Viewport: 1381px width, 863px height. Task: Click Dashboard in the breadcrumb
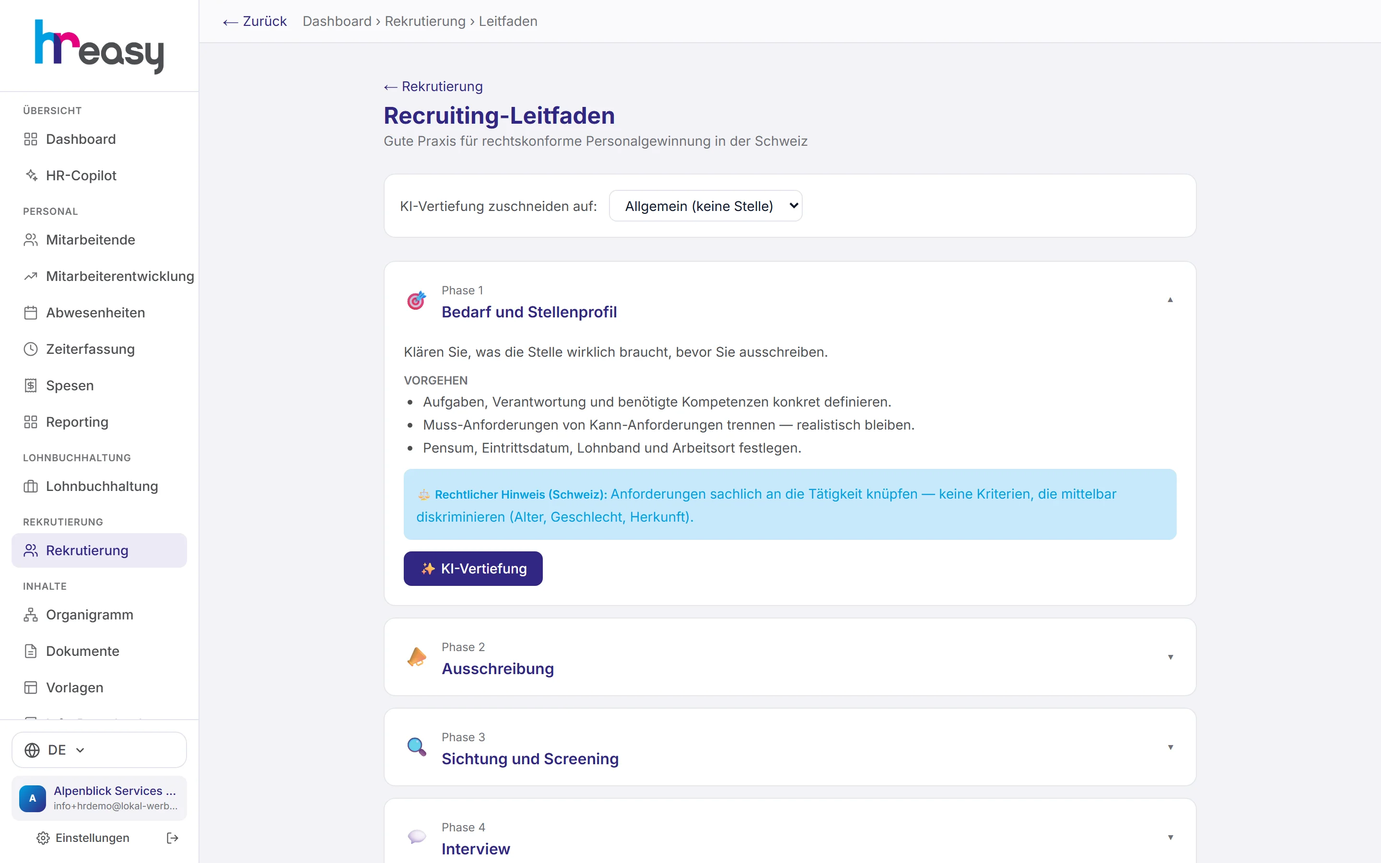coord(337,21)
